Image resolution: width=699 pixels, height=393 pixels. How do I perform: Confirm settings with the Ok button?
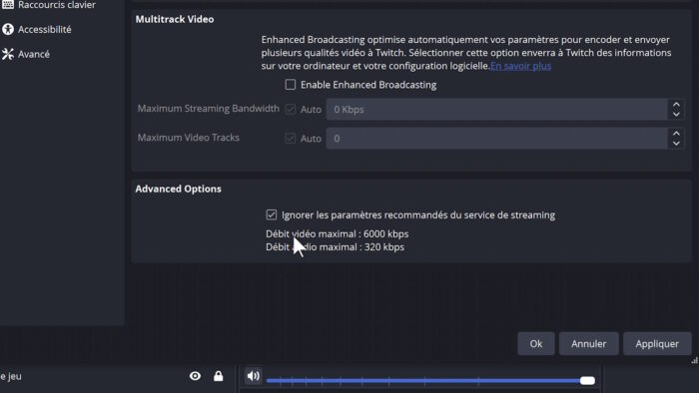tap(536, 343)
